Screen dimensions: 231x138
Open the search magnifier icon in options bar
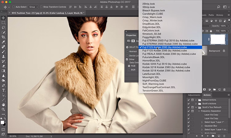[x=218, y=7]
